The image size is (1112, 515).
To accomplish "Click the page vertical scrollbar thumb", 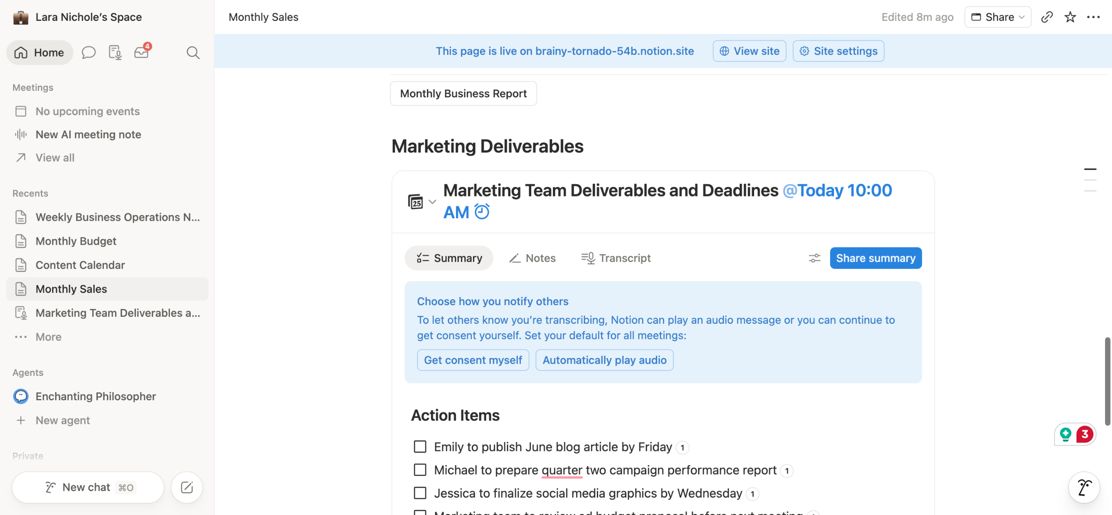I will click(x=1108, y=381).
